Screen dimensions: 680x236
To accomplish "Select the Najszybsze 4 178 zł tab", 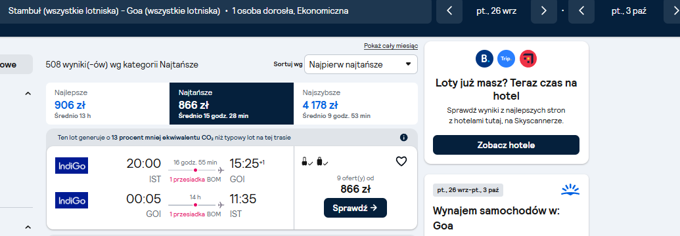I will pyautogui.click(x=355, y=104).
